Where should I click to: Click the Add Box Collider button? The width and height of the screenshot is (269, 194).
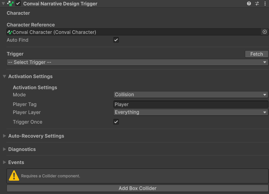[137, 188]
